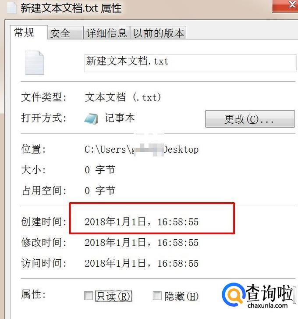Toggle the 只读(R) checkbox
Image resolution: width=298 pixels, height=319 pixels.
click(89, 296)
